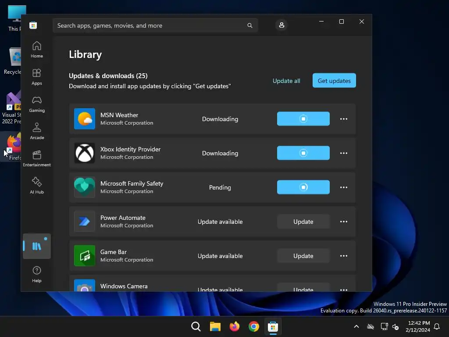
Task: Open the Power Automate title
Action: pos(123,218)
